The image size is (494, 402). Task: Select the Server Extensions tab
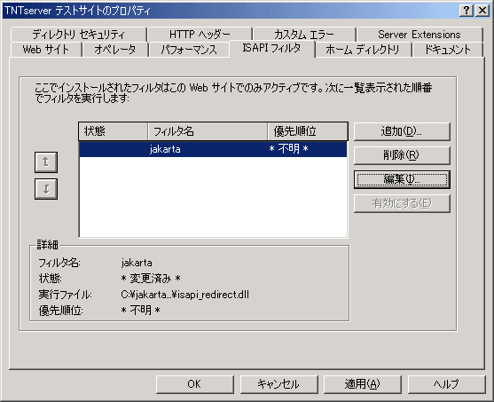click(420, 34)
